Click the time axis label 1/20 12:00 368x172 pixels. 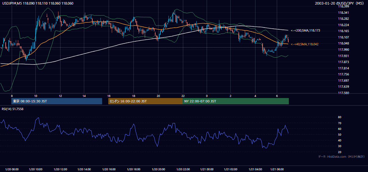pos(60,169)
